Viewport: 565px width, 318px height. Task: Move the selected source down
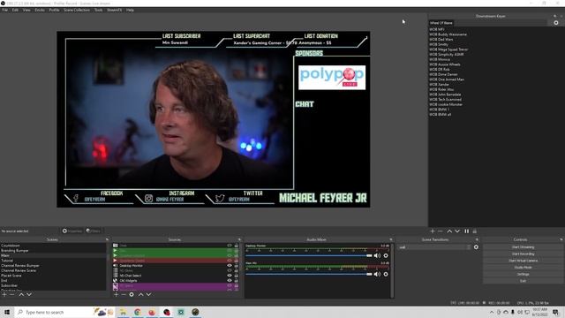click(x=148, y=294)
